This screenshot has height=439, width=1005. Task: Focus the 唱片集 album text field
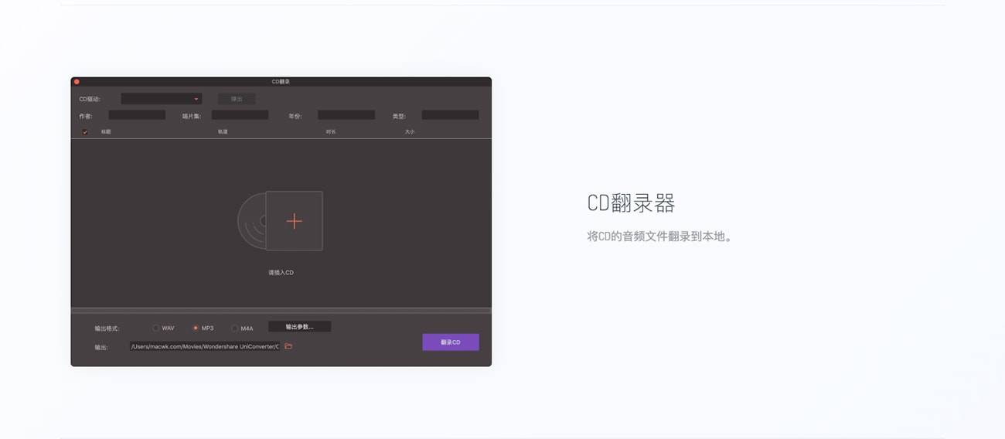tap(240, 115)
